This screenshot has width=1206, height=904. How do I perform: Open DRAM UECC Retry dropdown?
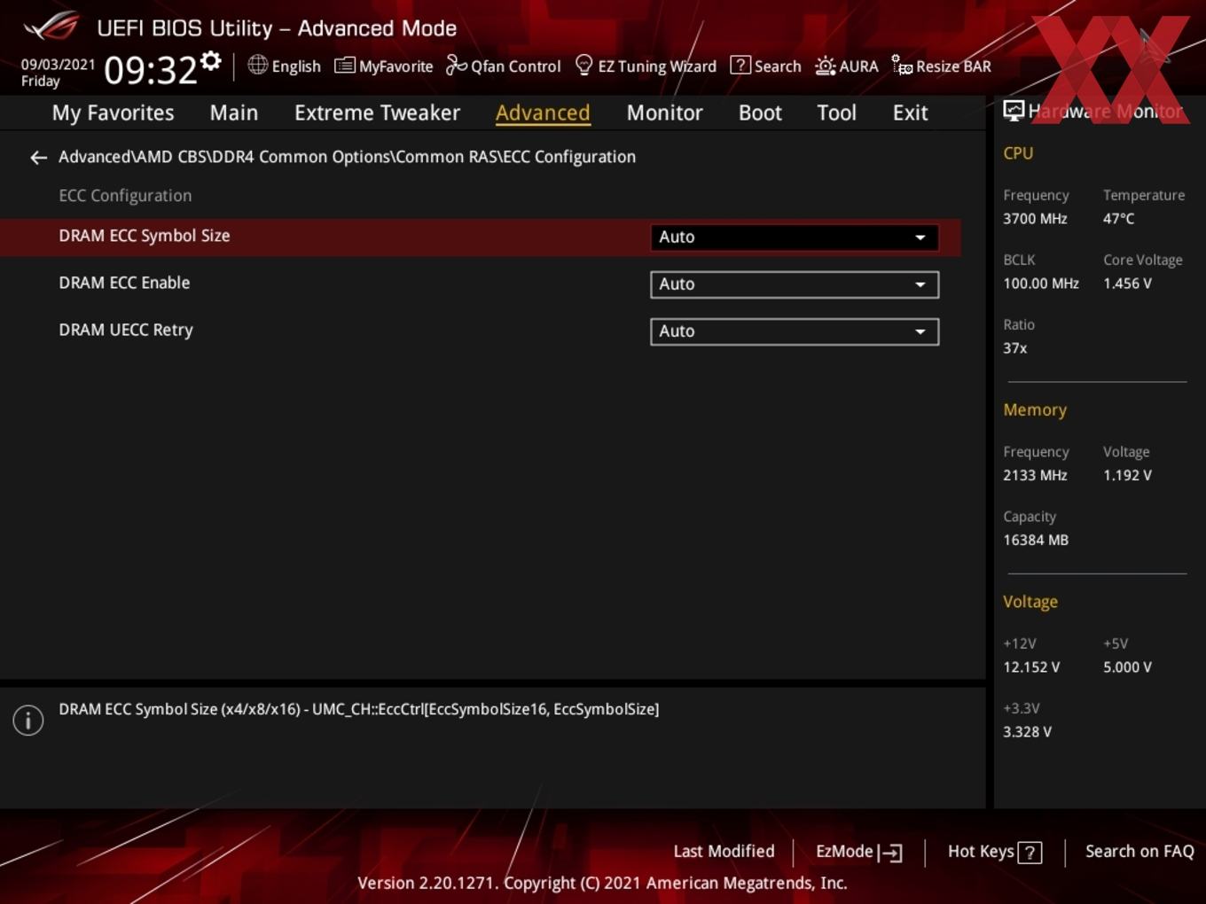(795, 331)
